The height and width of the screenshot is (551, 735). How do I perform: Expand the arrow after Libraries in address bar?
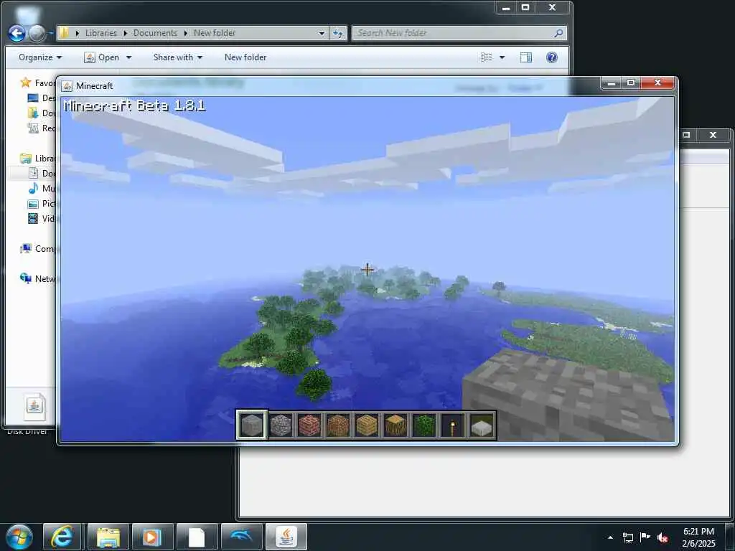click(126, 33)
